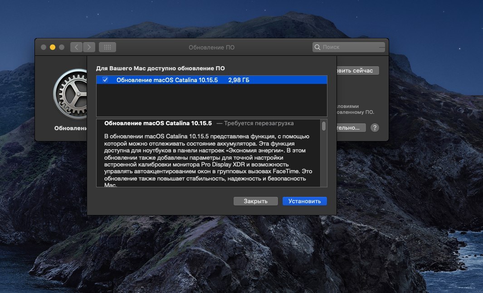The height and width of the screenshot is (293, 483).
Task: Click the partially hidden 'тельно...' button
Action: [x=351, y=127]
